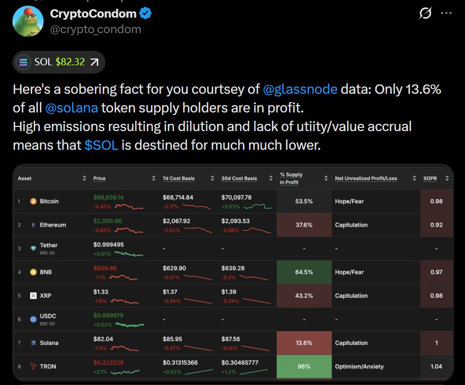The width and height of the screenshot is (465, 385).
Task: Click the Grok slash icon
Action: [425, 15]
